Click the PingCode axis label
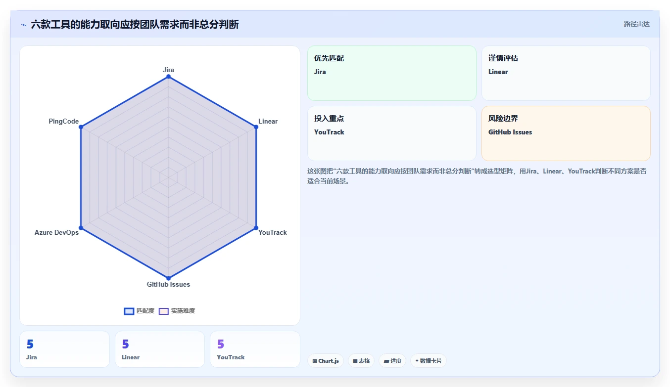 [63, 121]
